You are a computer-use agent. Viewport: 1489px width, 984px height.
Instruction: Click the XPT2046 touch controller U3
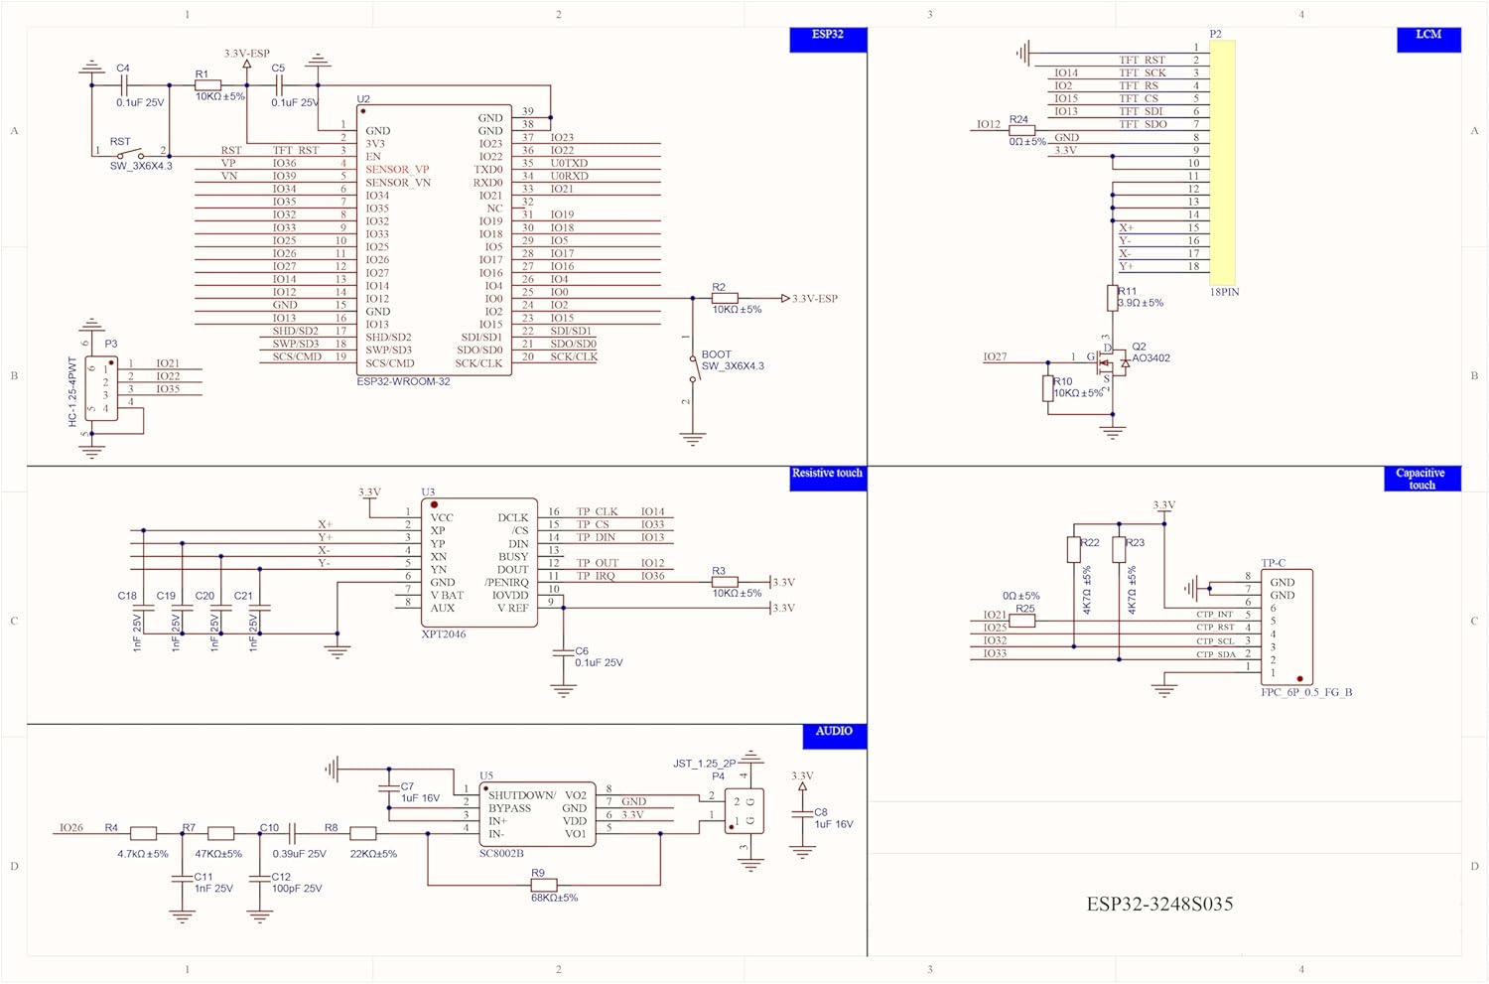pos(479,562)
